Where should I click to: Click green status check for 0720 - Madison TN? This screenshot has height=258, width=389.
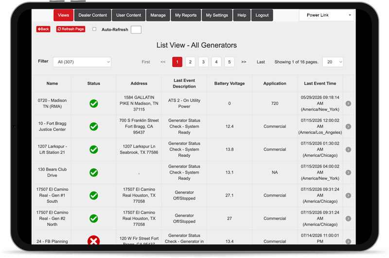pos(93,104)
